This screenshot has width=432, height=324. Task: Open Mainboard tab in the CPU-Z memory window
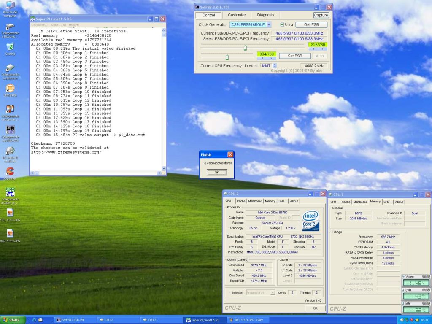(360, 202)
